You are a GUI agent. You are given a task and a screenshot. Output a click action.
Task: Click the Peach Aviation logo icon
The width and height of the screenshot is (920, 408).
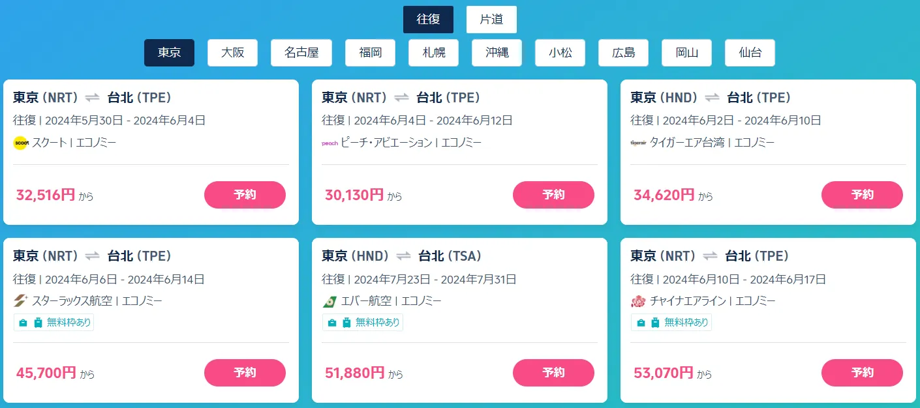click(330, 143)
